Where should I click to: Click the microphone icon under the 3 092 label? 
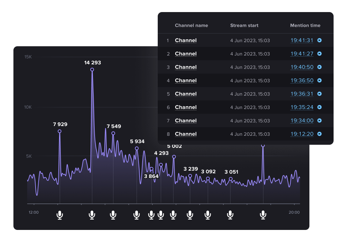pyautogui.click(x=207, y=215)
